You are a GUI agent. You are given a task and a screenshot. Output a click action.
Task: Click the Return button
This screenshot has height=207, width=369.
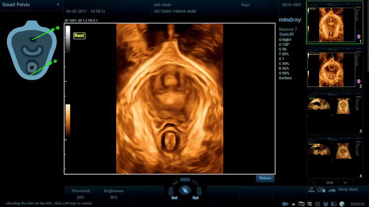coord(265,178)
